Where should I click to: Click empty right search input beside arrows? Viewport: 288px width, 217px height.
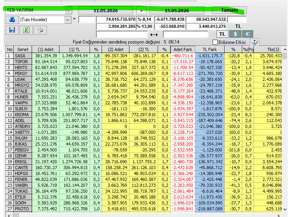tap(185, 34)
